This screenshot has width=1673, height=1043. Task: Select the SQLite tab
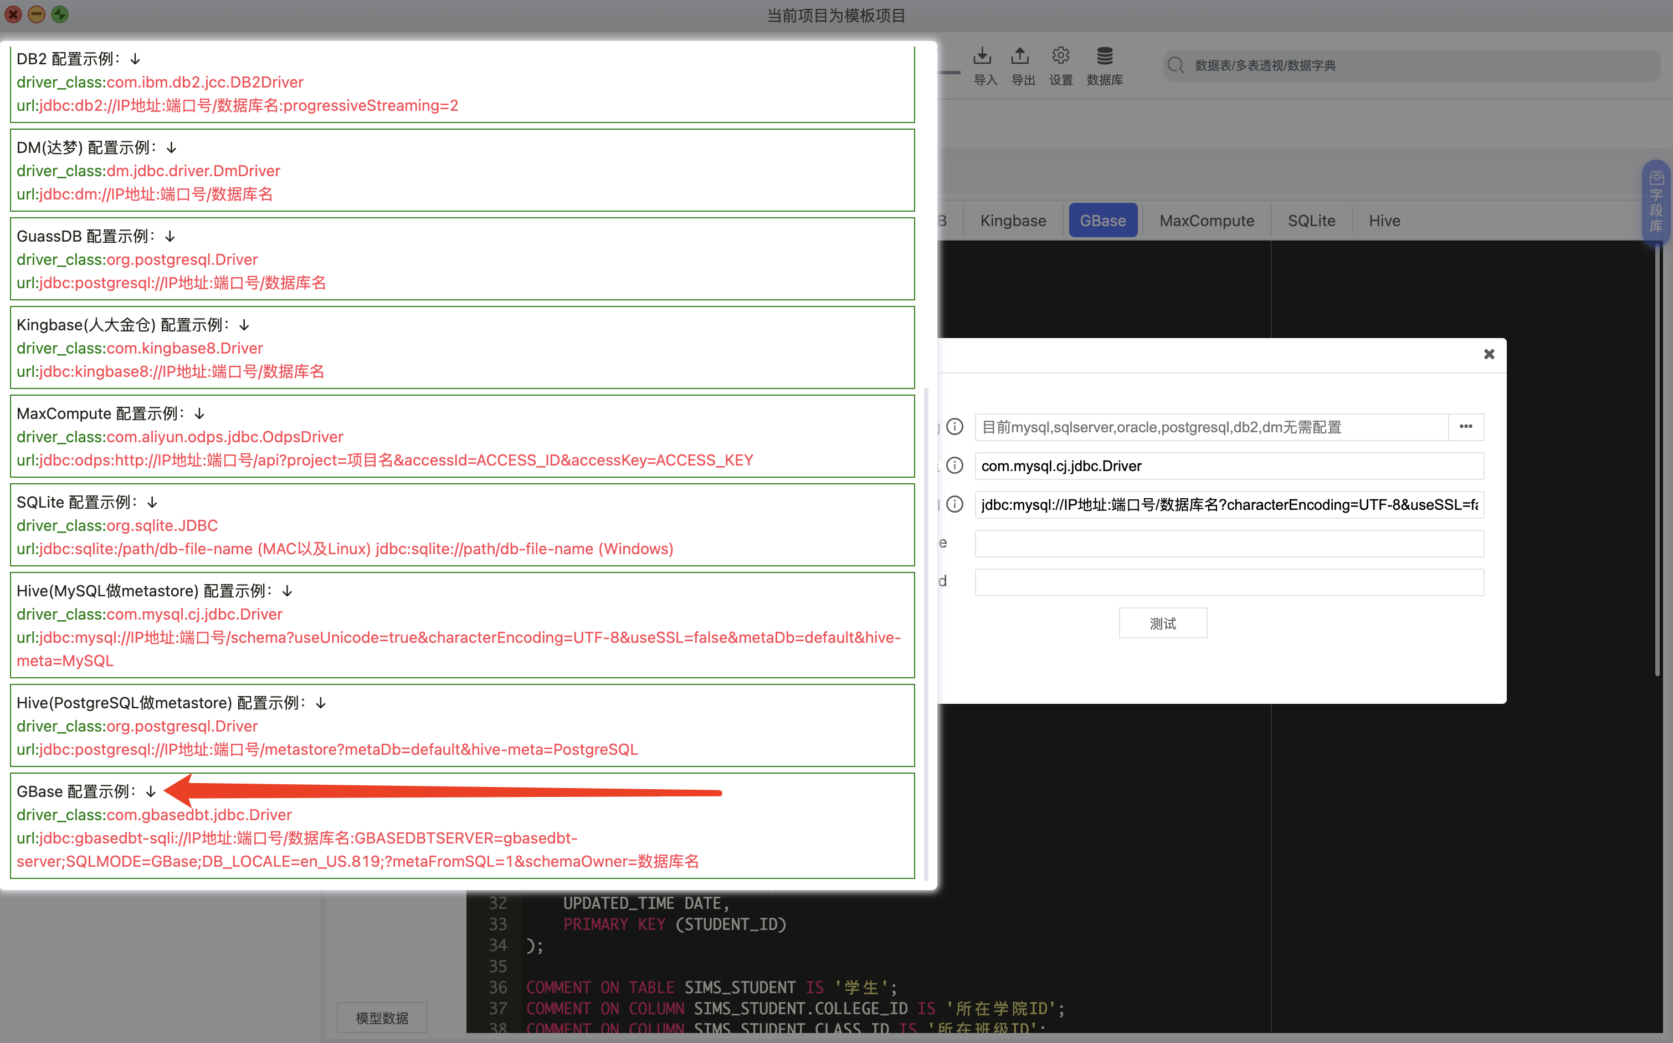(1311, 221)
